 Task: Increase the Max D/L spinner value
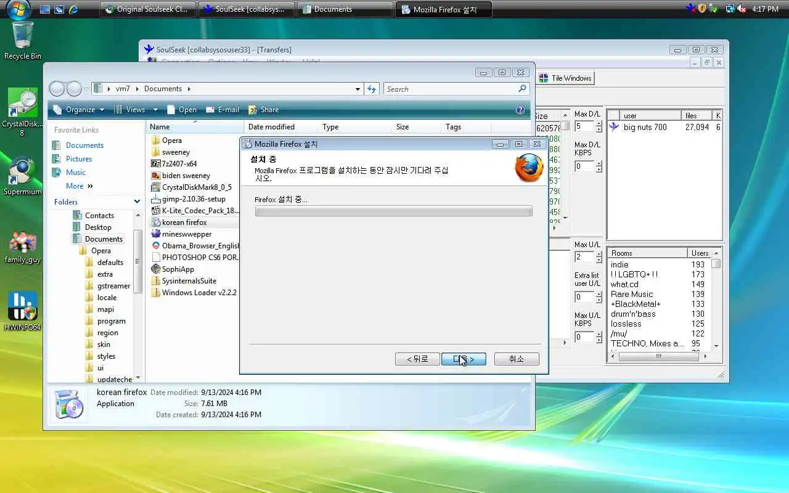599,123
